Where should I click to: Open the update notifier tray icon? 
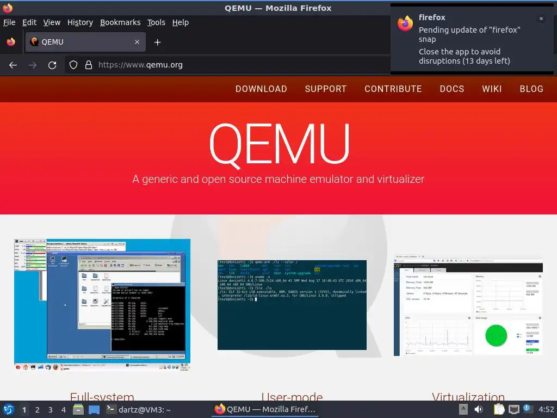click(x=528, y=409)
